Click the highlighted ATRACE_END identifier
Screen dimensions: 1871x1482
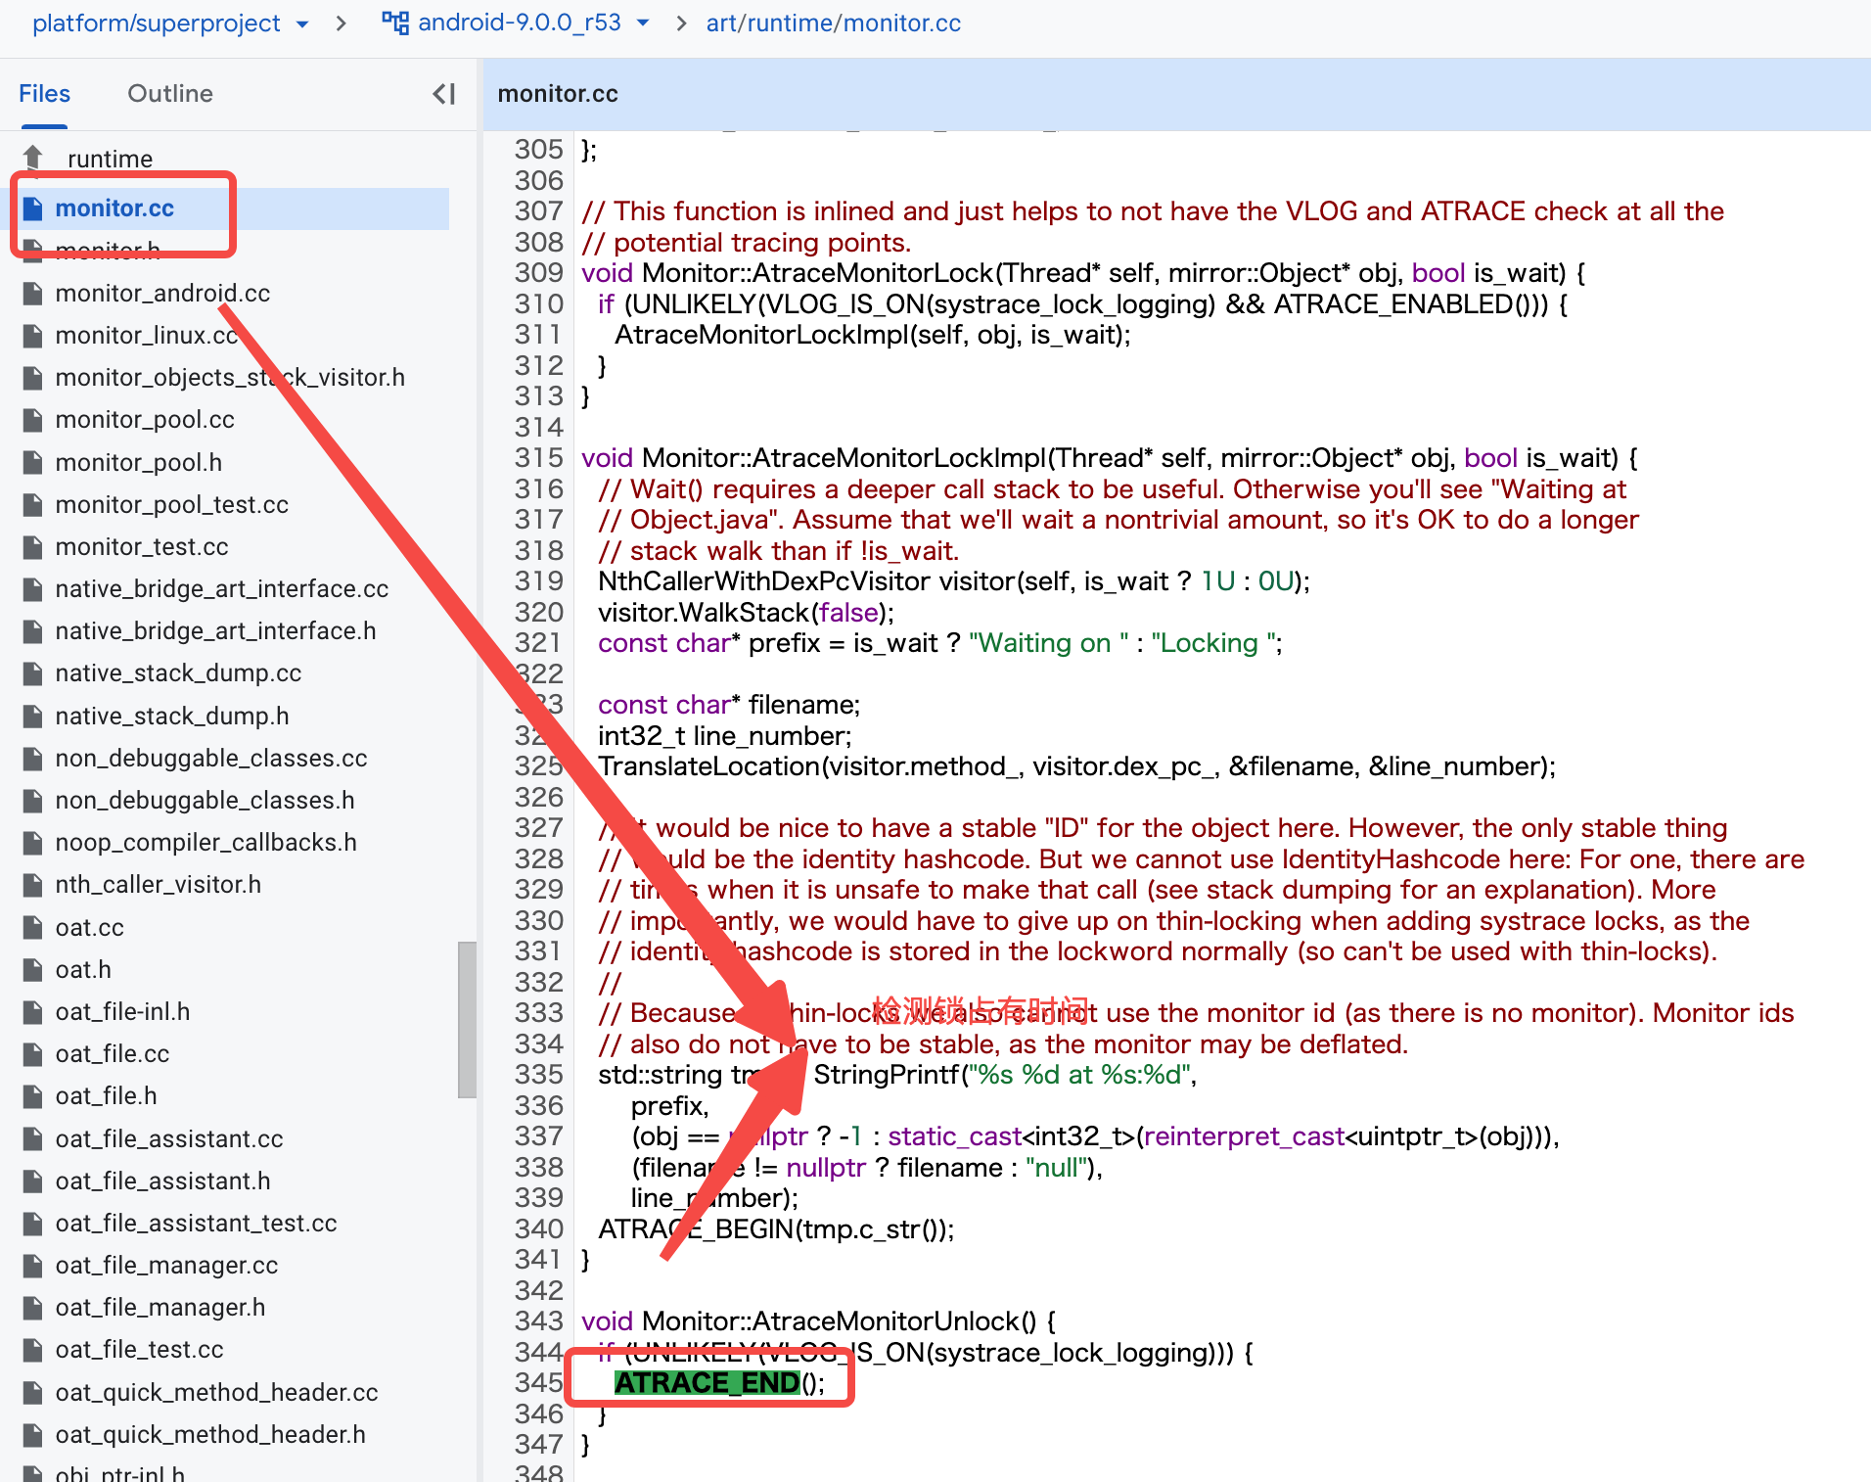(707, 1383)
